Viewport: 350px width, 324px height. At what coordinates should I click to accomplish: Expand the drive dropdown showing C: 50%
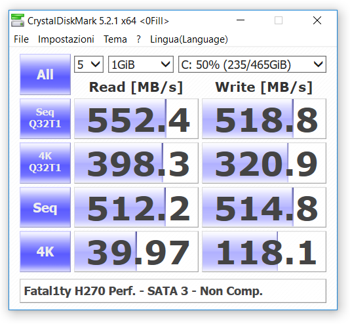pos(252,64)
